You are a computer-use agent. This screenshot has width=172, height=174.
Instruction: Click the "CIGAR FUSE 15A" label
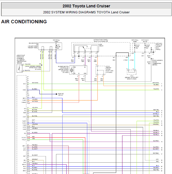pos(148,47)
